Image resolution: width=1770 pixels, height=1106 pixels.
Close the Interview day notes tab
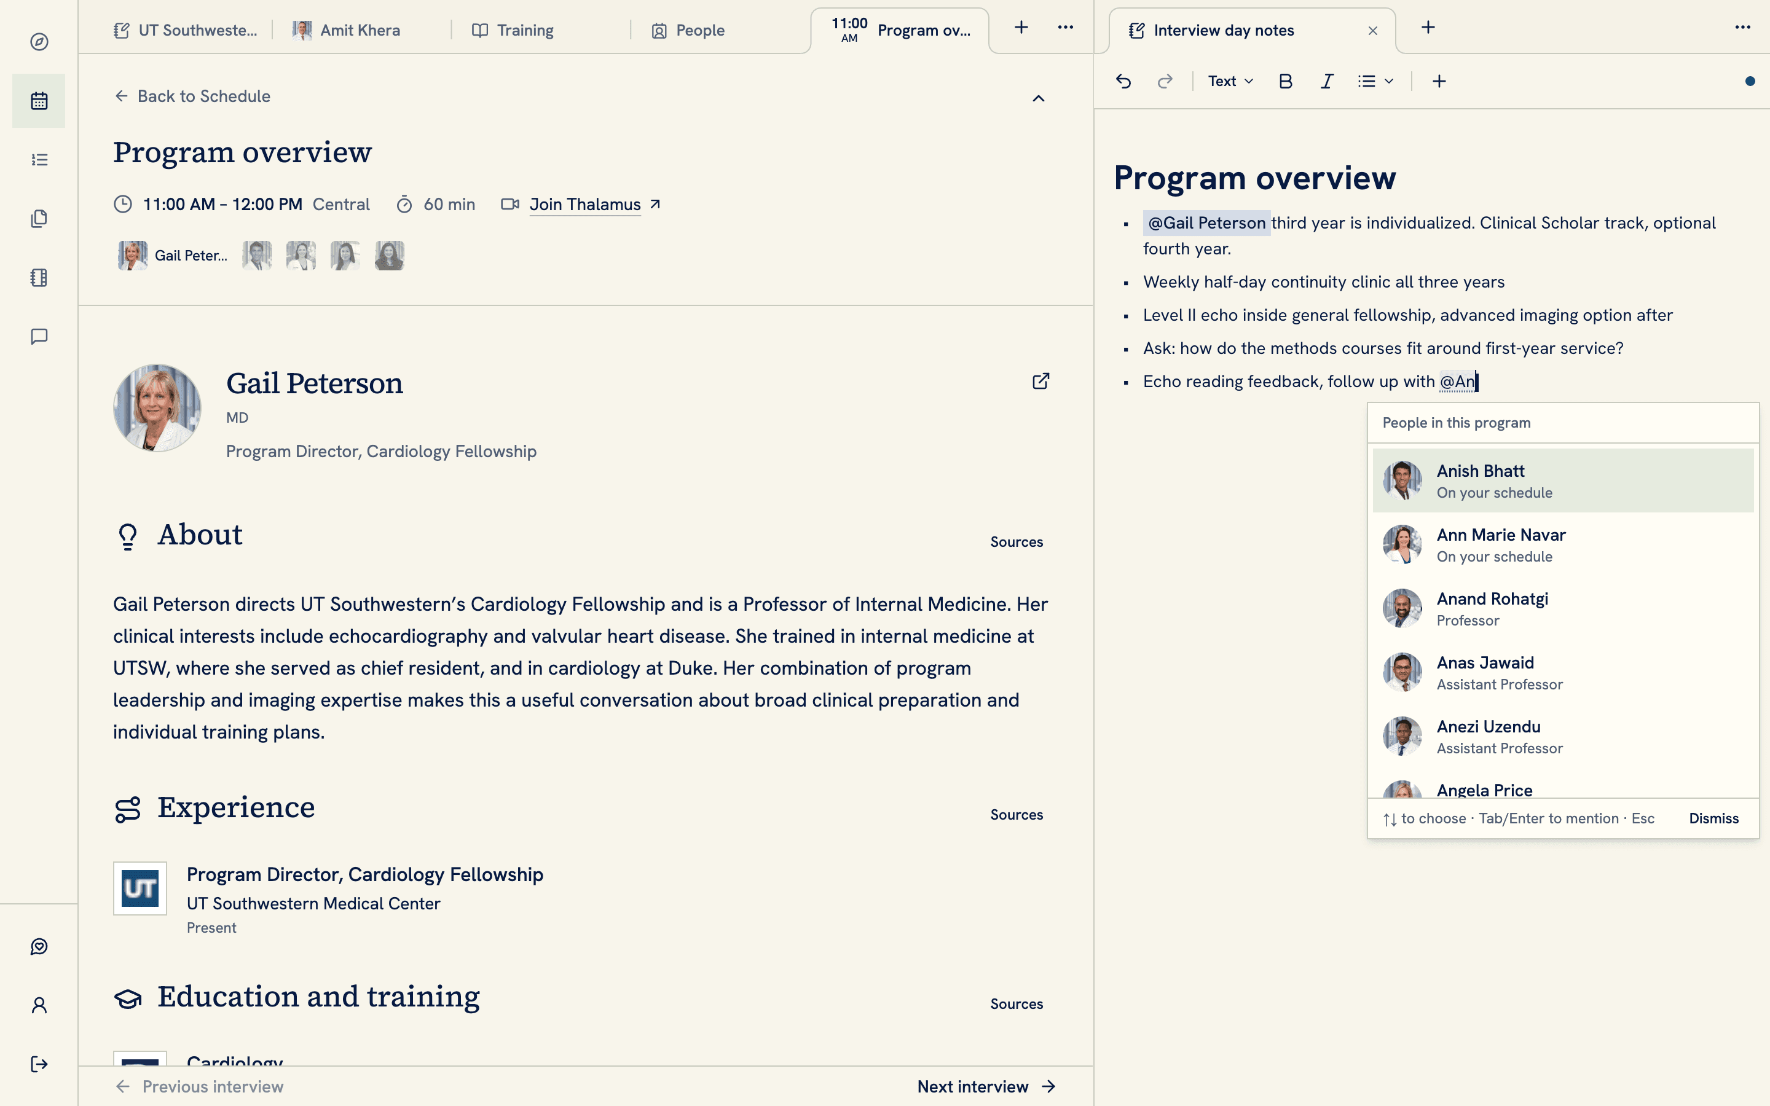[x=1373, y=31]
